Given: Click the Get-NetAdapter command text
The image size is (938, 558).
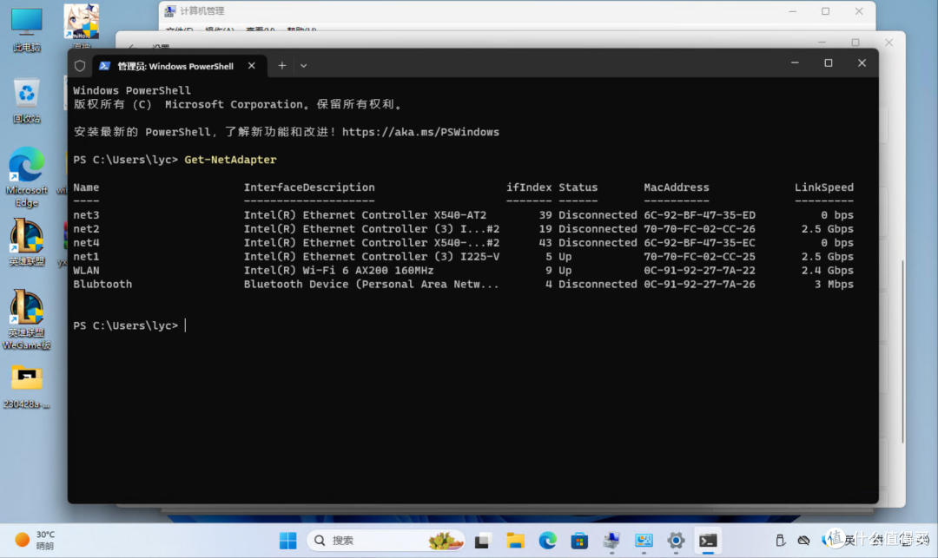Looking at the screenshot, I should tap(230, 160).
